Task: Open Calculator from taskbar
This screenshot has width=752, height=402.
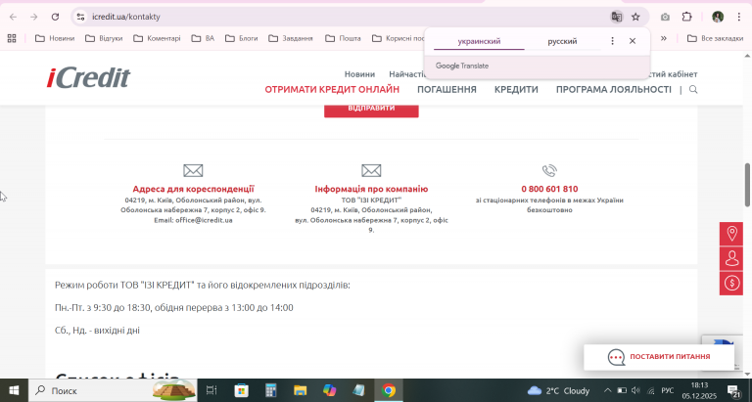Action: 271,390
